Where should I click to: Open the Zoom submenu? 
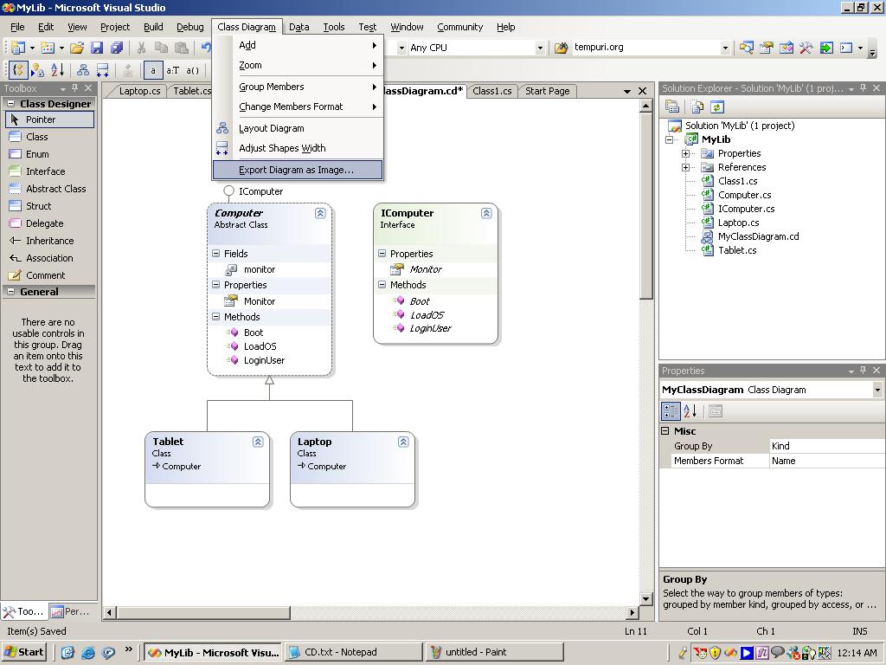click(298, 66)
